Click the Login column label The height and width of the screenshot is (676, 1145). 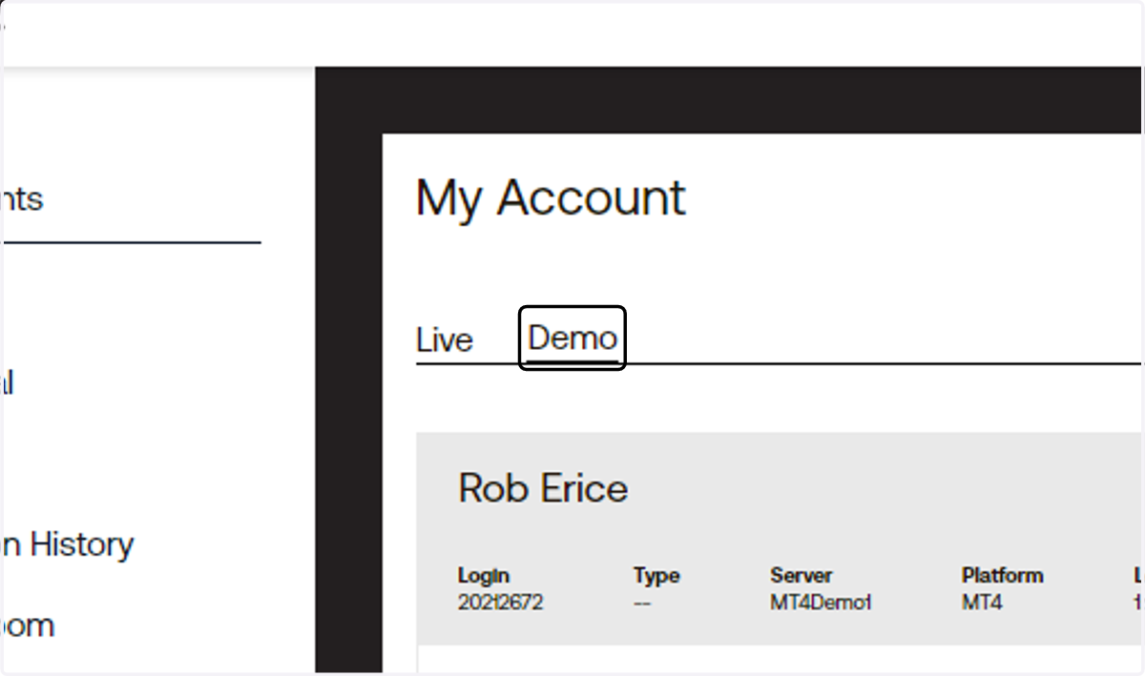[x=484, y=576]
